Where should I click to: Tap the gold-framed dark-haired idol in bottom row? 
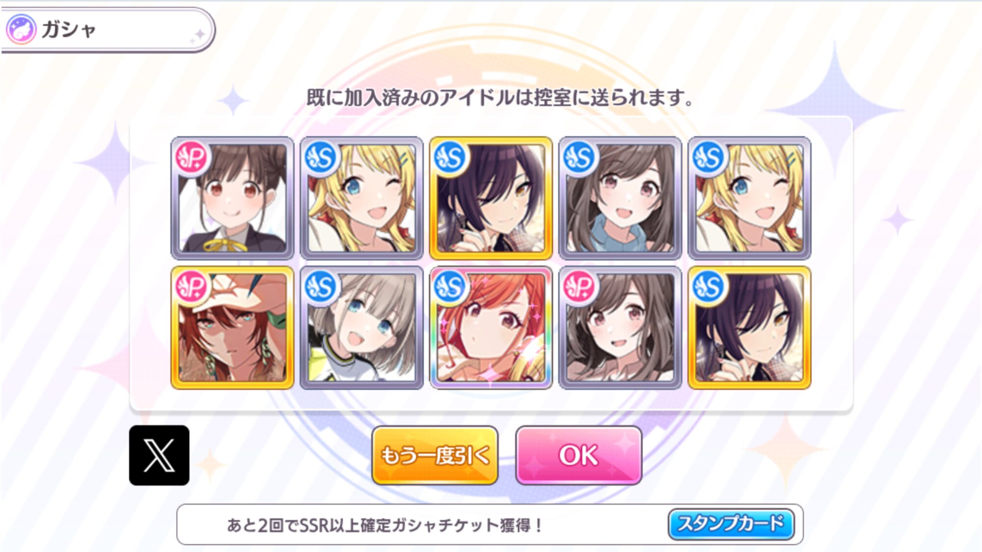tap(749, 328)
